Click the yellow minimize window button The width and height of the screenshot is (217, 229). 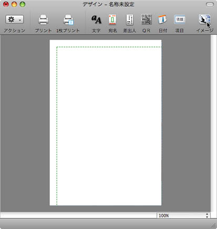tap(14, 4)
